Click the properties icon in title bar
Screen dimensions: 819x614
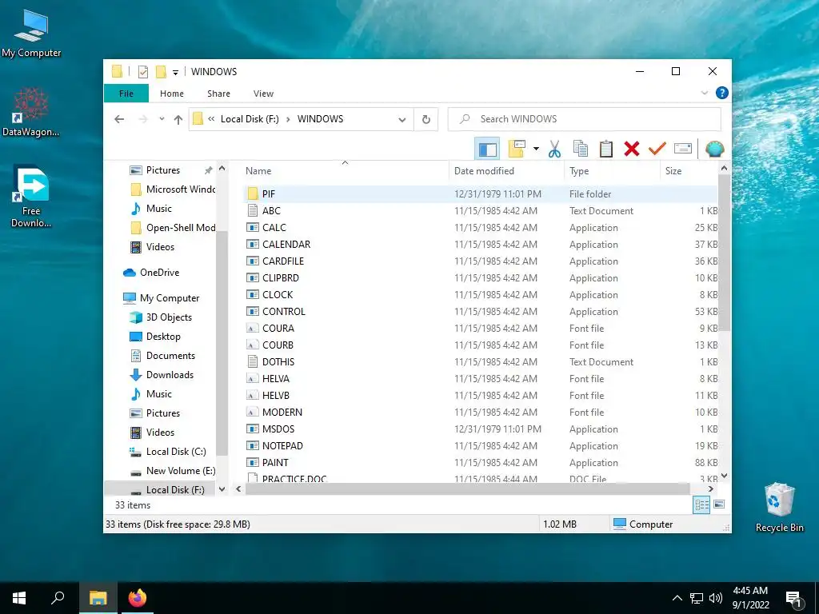[143, 71]
